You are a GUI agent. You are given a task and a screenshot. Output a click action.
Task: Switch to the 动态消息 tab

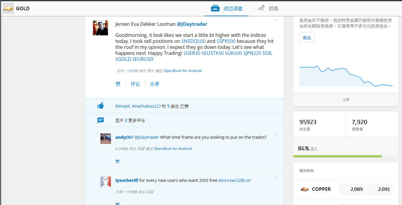point(227,8)
